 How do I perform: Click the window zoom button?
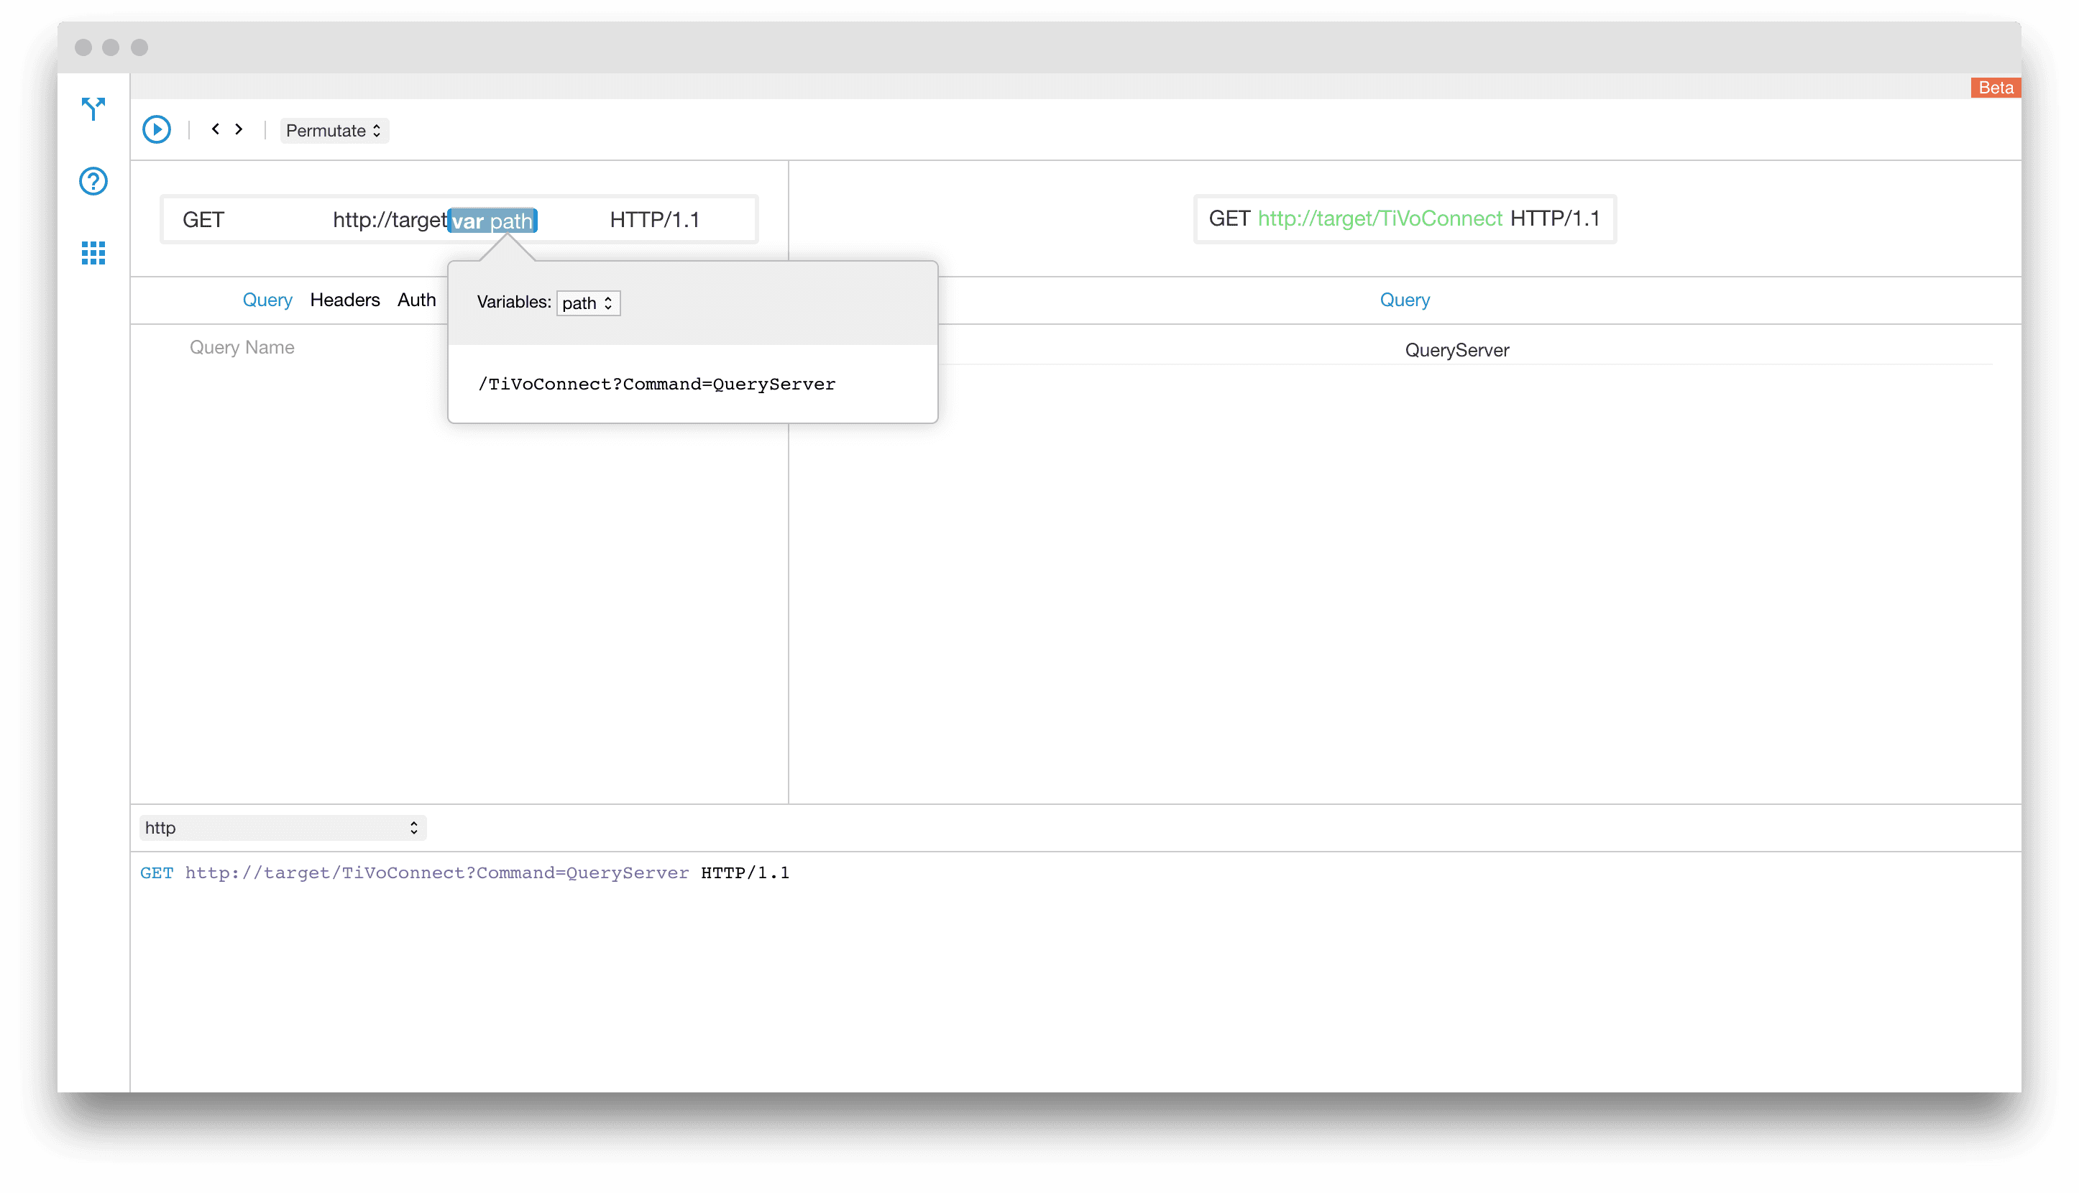(x=139, y=47)
